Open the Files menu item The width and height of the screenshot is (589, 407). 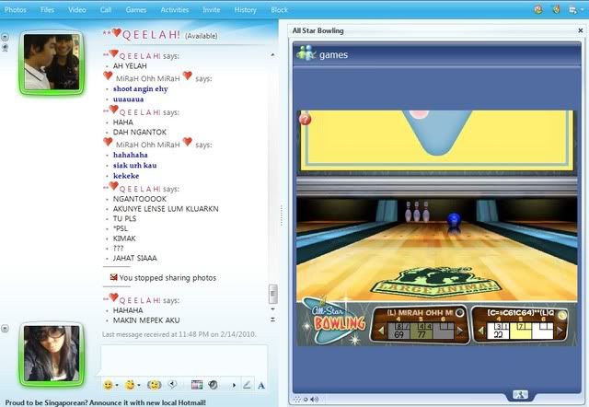coord(47,10)
